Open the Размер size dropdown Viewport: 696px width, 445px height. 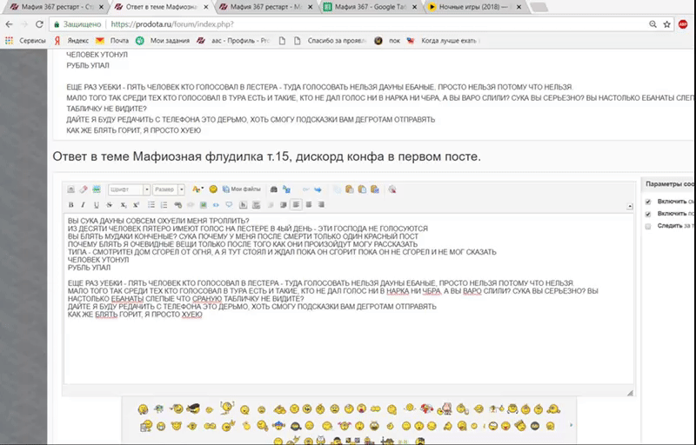click(169, 189)
